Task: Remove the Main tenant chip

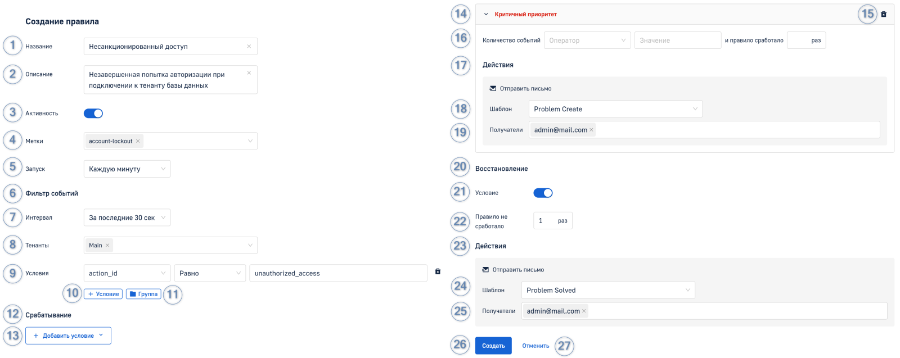Action: 107,246
